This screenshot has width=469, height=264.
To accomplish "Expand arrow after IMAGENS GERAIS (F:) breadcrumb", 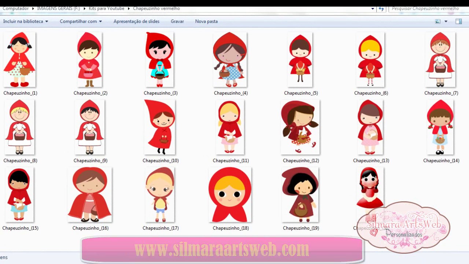I will [84, 8].
